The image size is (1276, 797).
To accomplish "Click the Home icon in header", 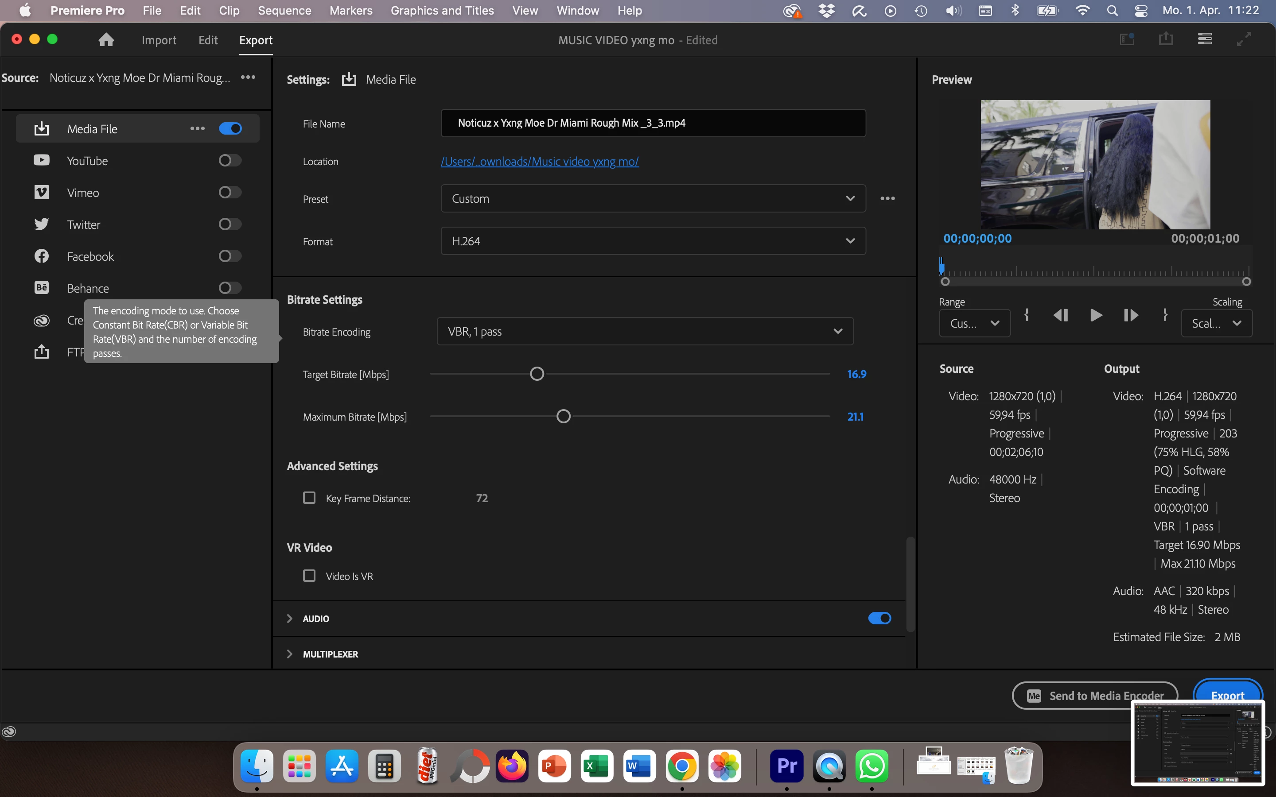I will coord(106,40).
